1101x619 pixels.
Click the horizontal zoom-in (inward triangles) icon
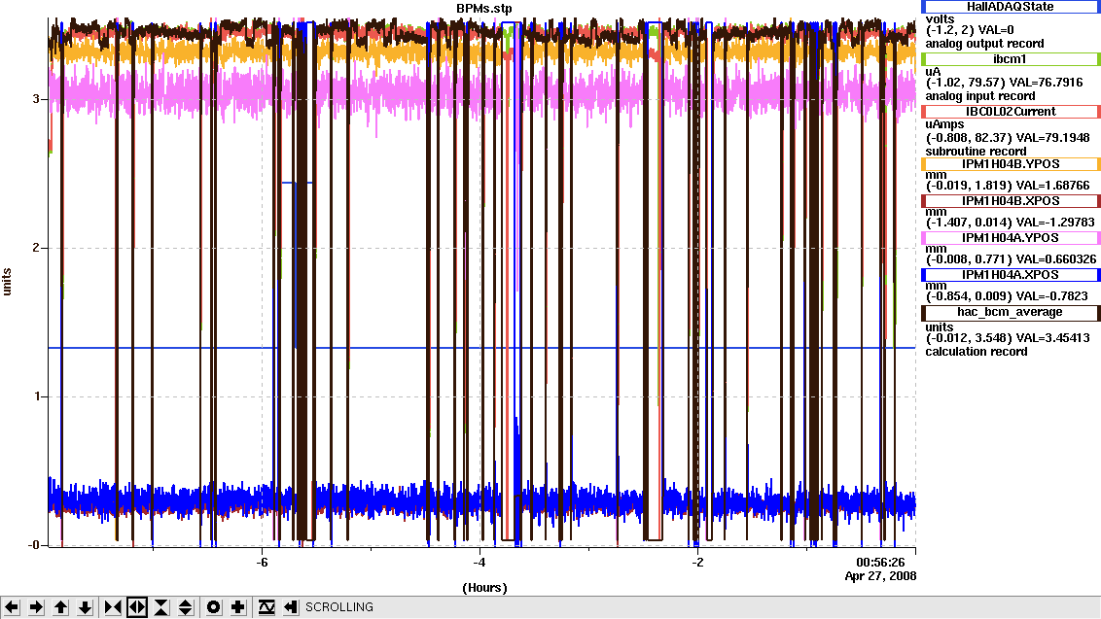(x=113, y=607)
